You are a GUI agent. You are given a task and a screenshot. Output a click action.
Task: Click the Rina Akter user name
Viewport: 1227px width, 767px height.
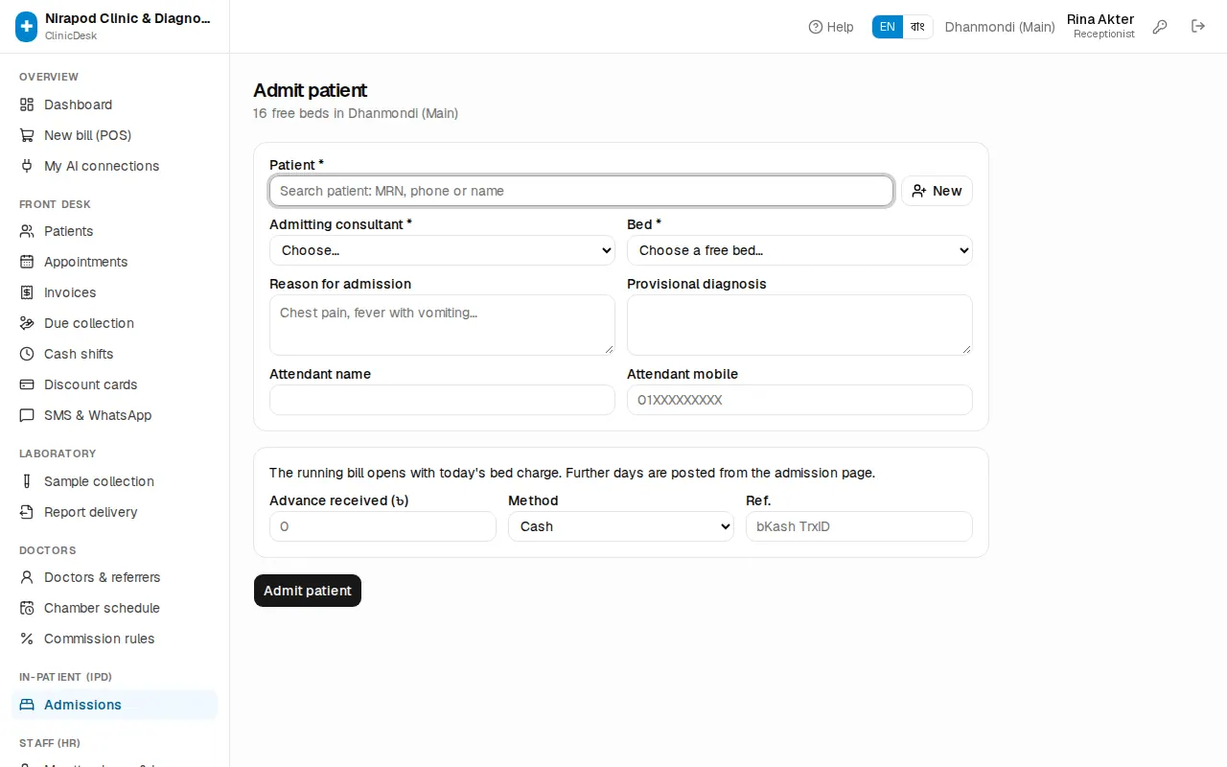click(x=1100, y=19)
